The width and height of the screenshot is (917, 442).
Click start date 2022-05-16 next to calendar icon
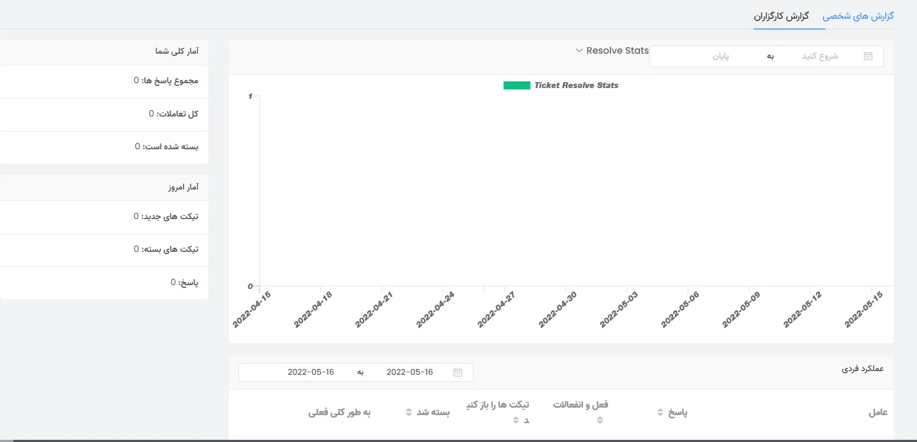coord(410,372)
